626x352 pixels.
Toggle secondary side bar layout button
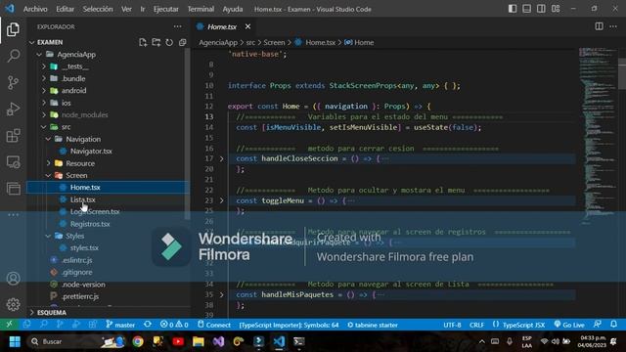pyautogui.click(x=541, y=9)
